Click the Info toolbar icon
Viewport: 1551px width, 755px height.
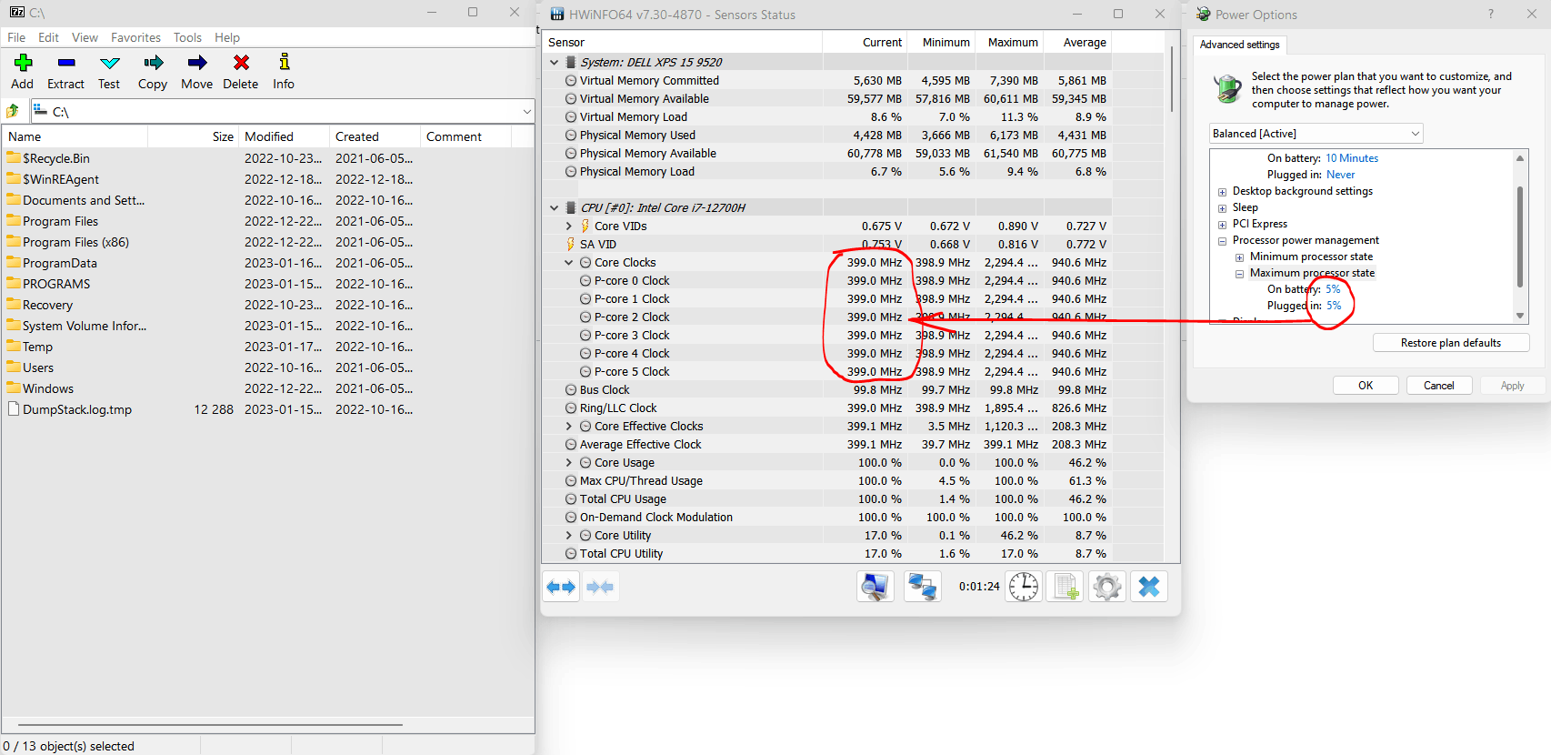284,62
